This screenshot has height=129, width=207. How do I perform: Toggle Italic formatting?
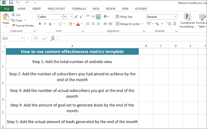pyautogui.click(x=45, y=24)
